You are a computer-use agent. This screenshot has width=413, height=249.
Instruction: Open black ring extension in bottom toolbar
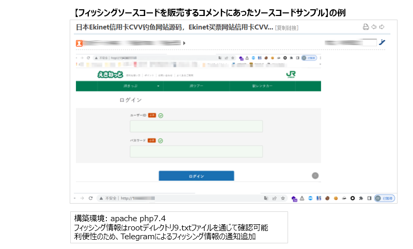[353, 198]
